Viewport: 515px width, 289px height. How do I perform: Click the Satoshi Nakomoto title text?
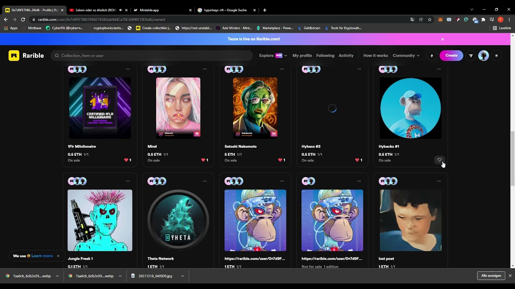pyautogui.click(x=241, y=146)
